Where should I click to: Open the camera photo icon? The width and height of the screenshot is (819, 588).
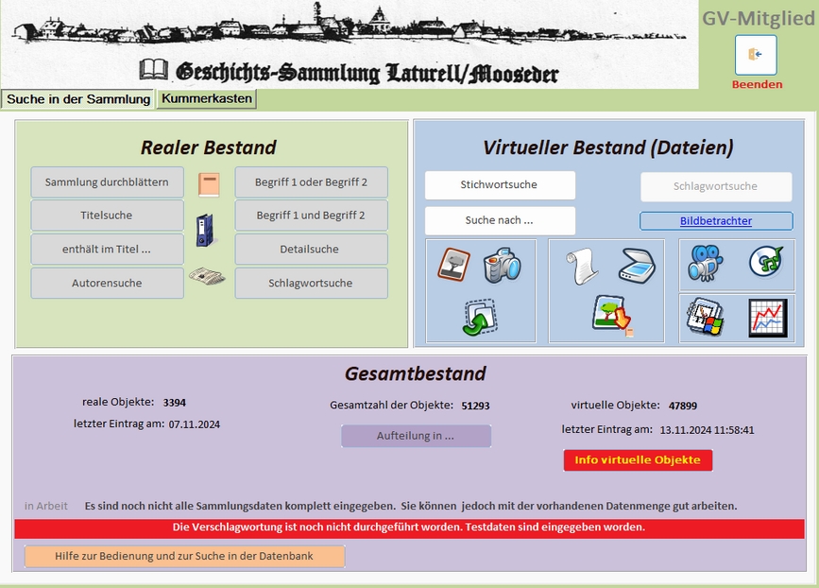(x=502, y=266)
